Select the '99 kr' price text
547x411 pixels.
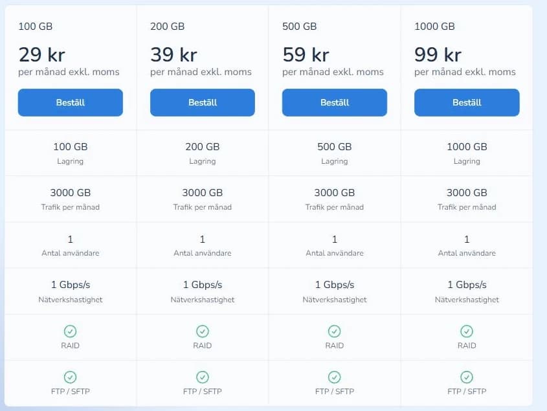(438, 55)
